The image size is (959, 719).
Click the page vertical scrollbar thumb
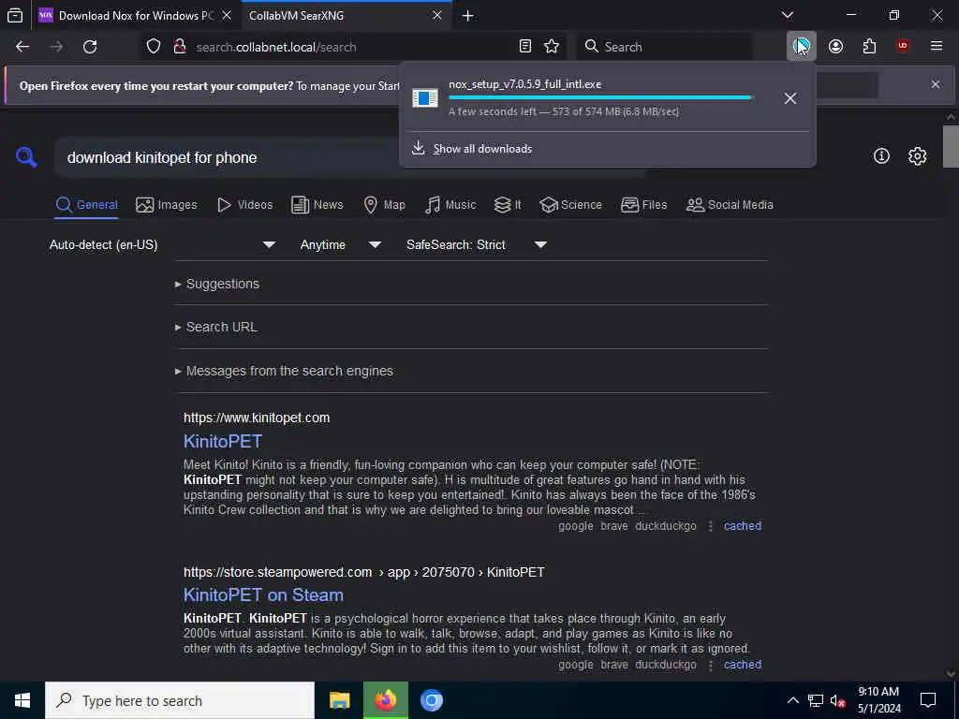click(951, 145)
